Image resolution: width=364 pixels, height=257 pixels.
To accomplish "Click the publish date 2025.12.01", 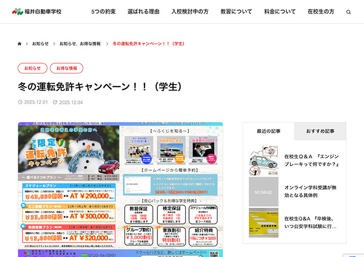I will click(33, 102).
